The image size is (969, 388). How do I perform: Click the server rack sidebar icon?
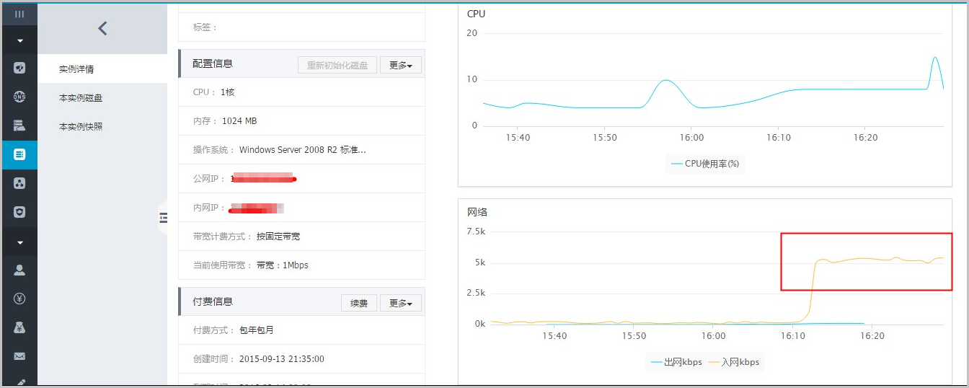click(19, 125)
